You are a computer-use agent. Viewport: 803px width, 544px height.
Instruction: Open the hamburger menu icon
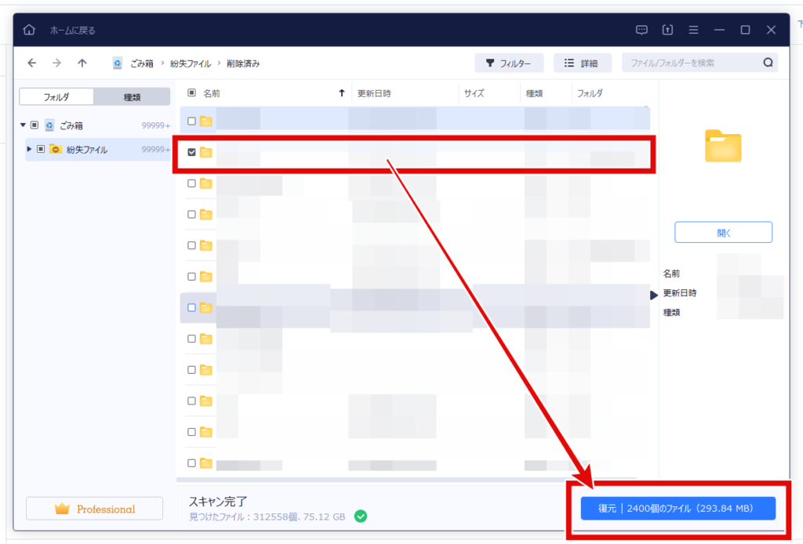coord(693,30)
